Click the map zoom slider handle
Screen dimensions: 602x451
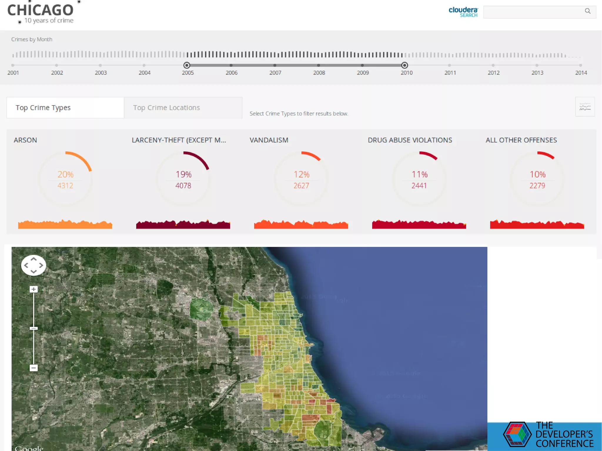point(34,328)
